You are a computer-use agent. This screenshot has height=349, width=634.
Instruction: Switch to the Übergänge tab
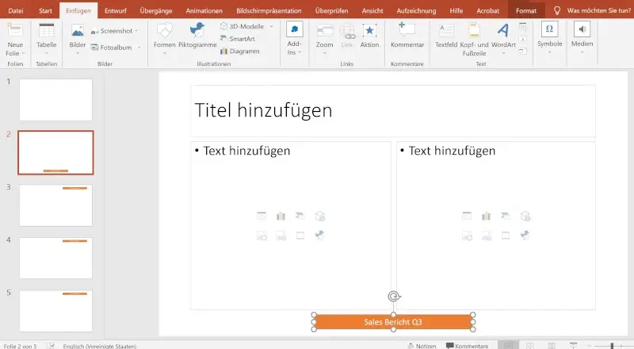click(x=156, y=11)
